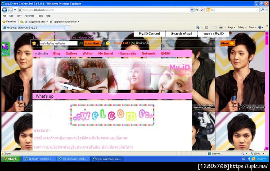
Task: Click the Print icon in command bar
Action: [x=221, y=27]
